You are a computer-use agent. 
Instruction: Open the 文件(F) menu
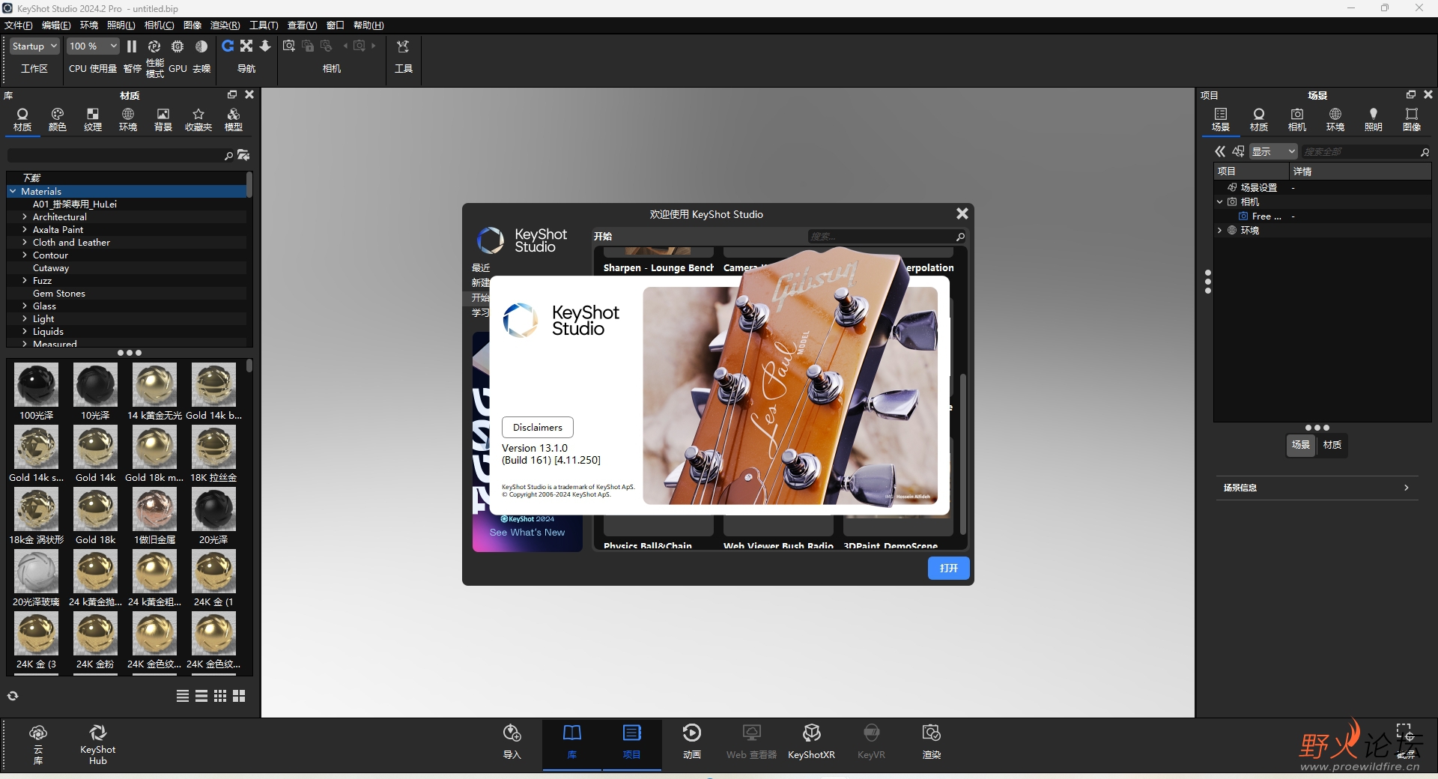point(19,25)
